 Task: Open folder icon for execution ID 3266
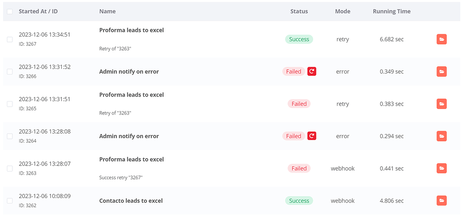442,71
